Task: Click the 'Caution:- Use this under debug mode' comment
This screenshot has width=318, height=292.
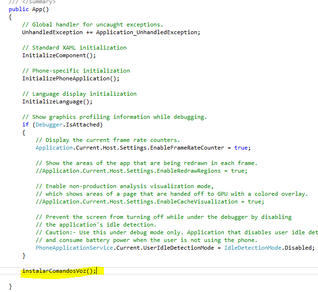Action: click(177, 233)
